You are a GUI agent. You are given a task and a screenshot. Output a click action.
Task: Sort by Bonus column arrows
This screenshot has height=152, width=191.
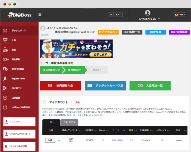[x=107, y=130]
